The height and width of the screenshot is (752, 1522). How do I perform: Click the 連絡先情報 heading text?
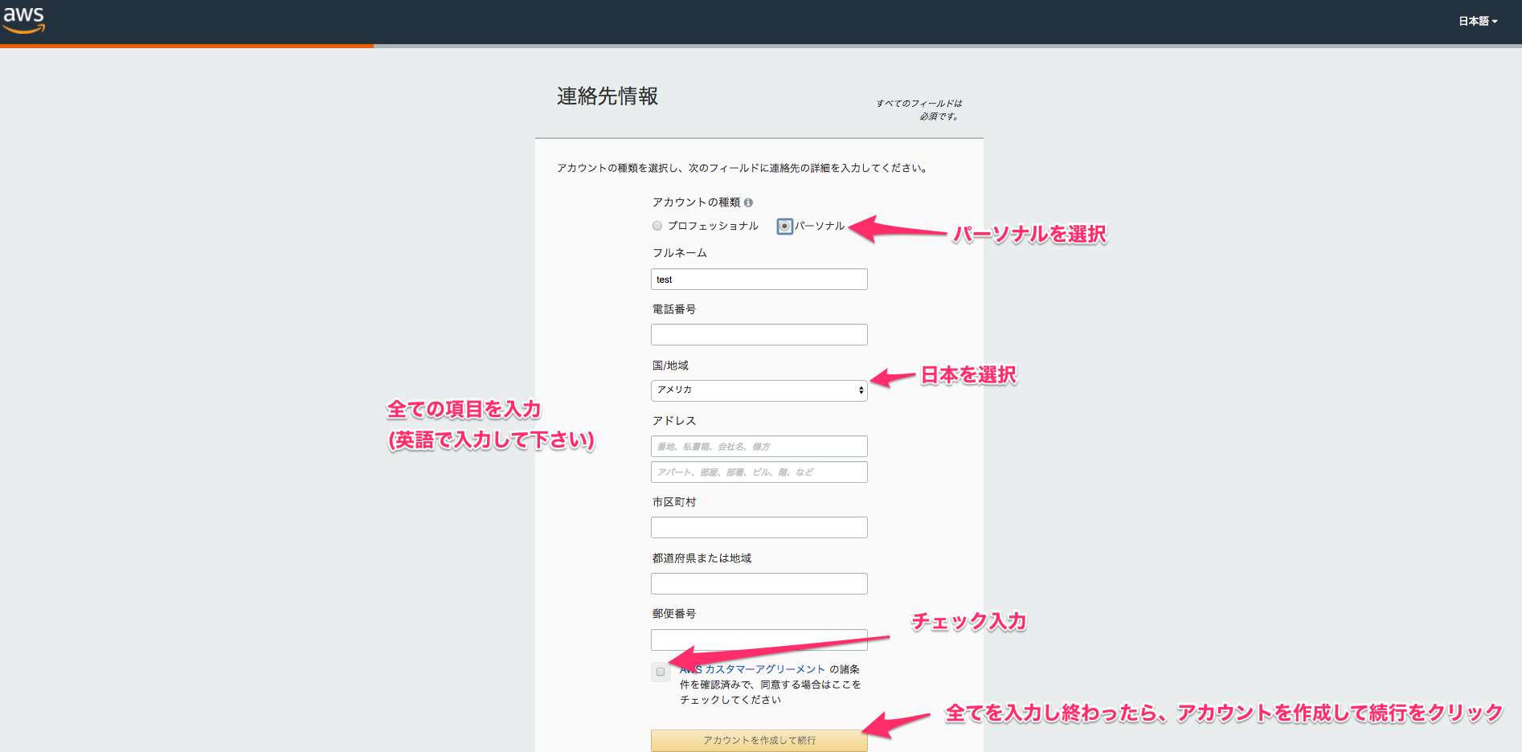pos(608,96)
